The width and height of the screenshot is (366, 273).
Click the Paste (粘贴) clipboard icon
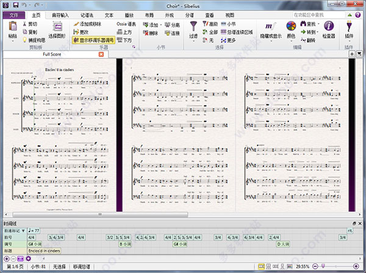13,26
